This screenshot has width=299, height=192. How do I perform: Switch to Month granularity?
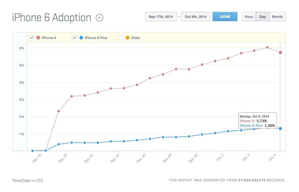(277, 17)
